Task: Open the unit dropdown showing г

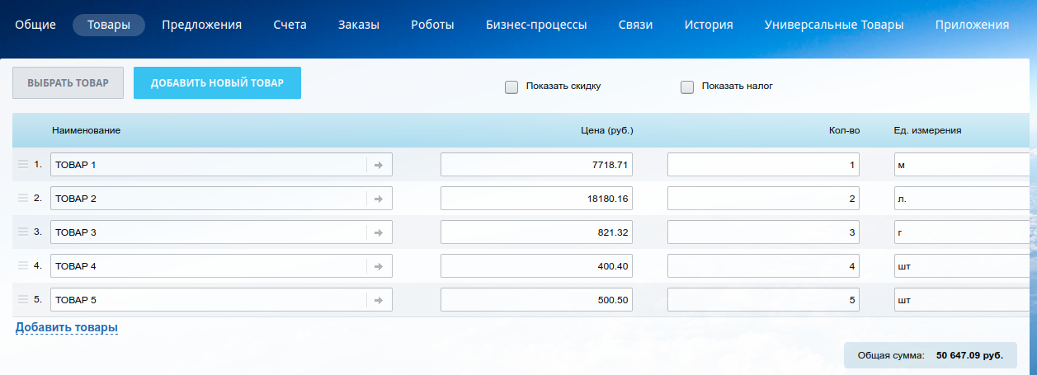Action: point(962,232)
